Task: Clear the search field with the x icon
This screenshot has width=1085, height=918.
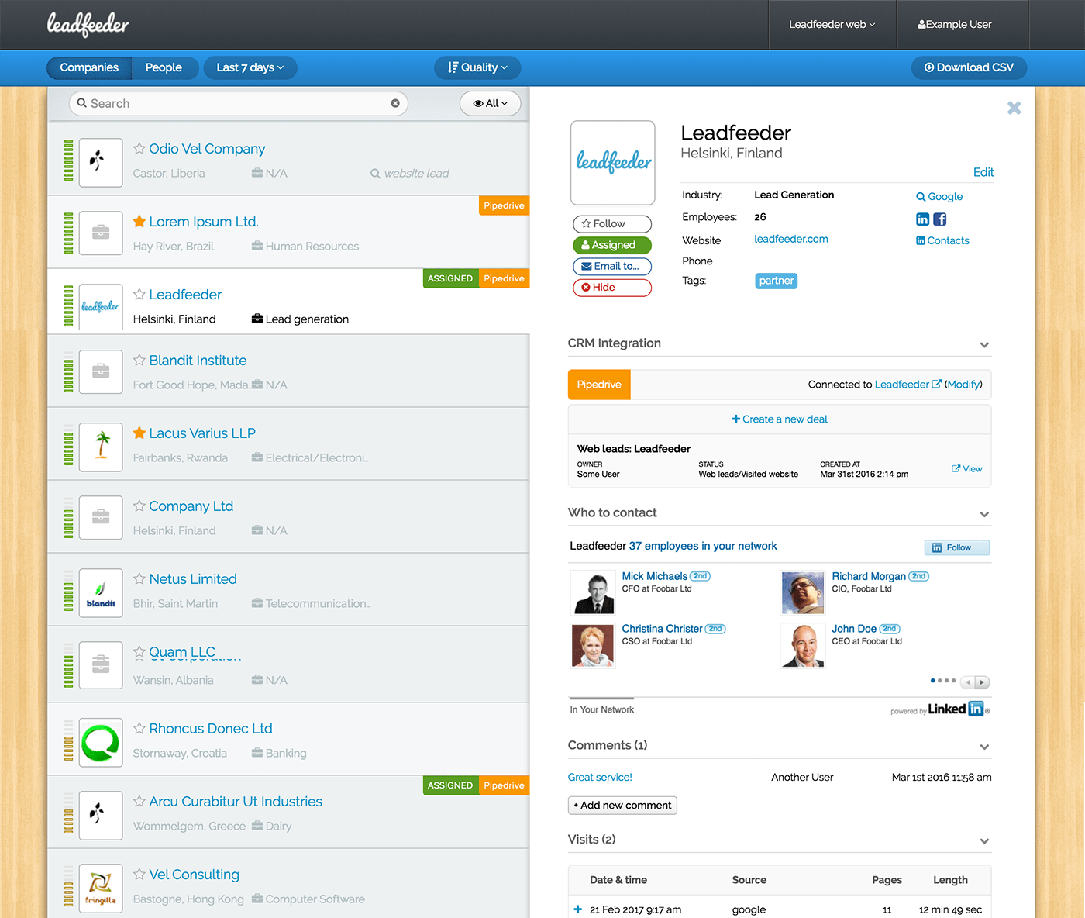Action: click(395, 103)
